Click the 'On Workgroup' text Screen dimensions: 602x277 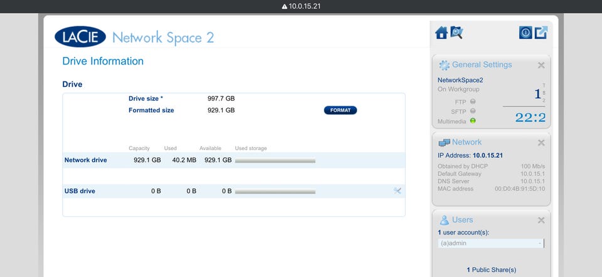(458, 89)
